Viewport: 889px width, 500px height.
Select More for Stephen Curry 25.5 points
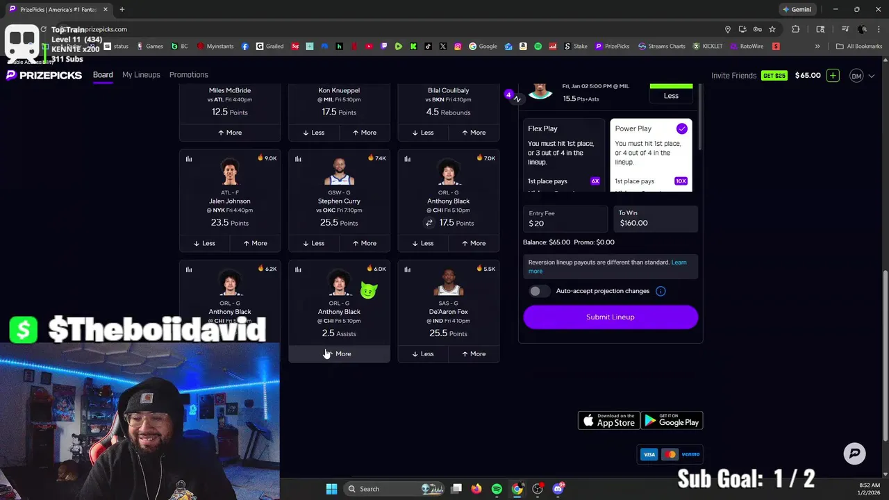[365, 243]
